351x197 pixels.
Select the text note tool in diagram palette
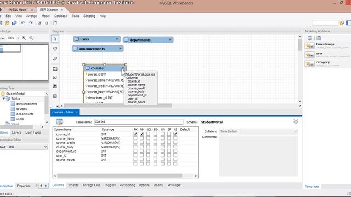pyautogui.click(x=55, y=78)
